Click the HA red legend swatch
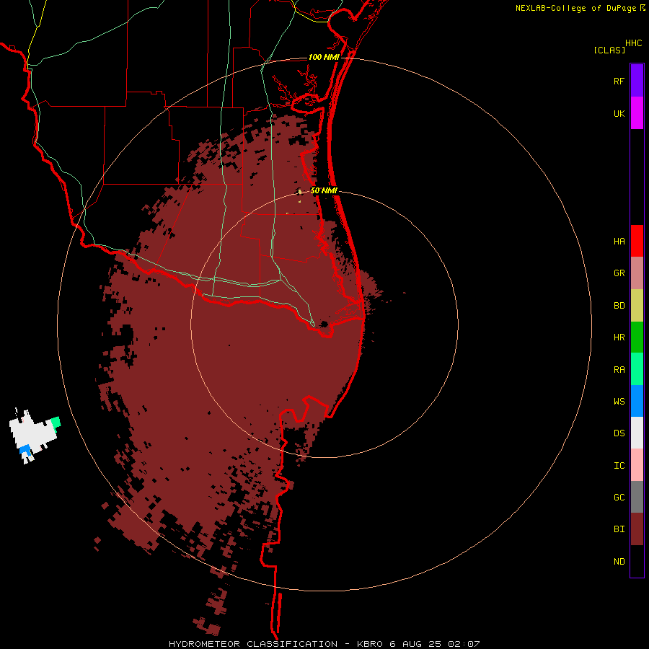 click(x=637, y=241)
